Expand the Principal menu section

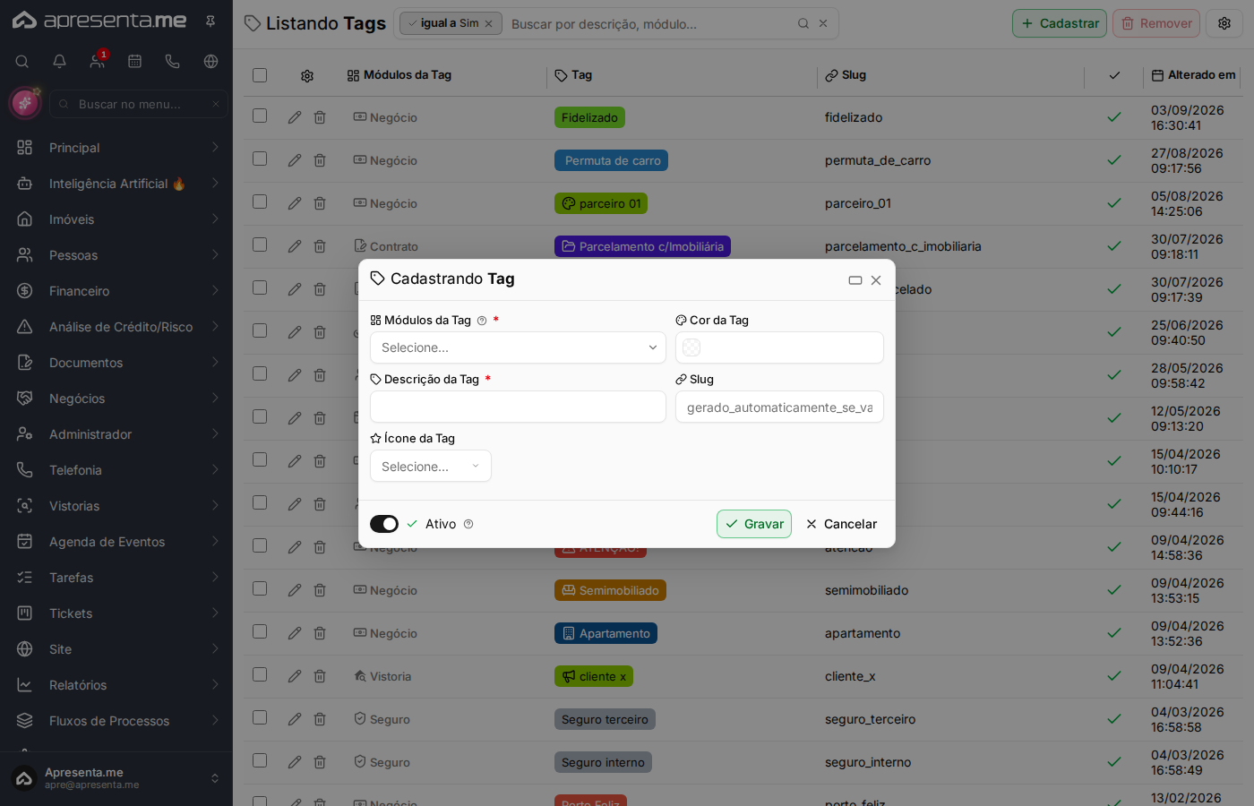click(116, 148)
